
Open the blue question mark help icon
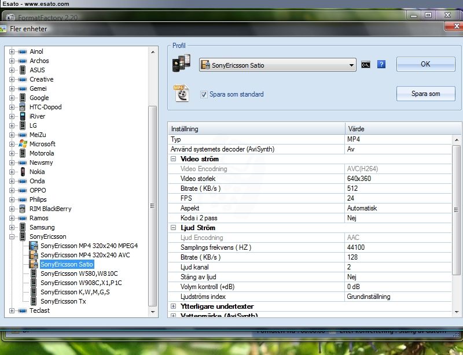pyautogui.click(x=381, y=64)
